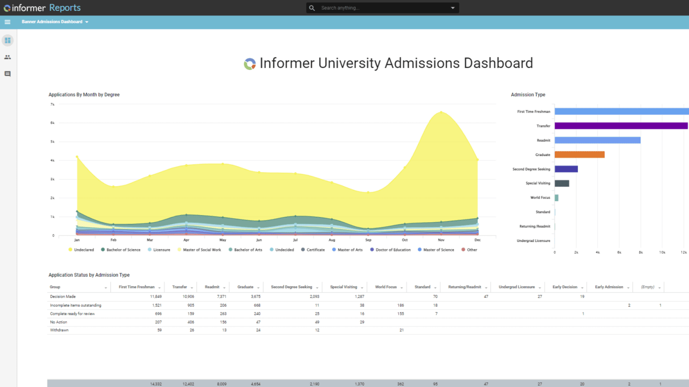
Task: Open the search bar dropdown arrow
Action: (x=453, y=8)
